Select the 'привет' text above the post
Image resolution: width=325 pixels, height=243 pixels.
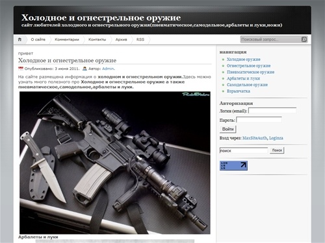tap(25, 53)
